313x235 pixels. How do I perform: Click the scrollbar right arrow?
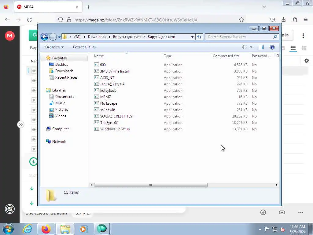[x=277, y=185]
